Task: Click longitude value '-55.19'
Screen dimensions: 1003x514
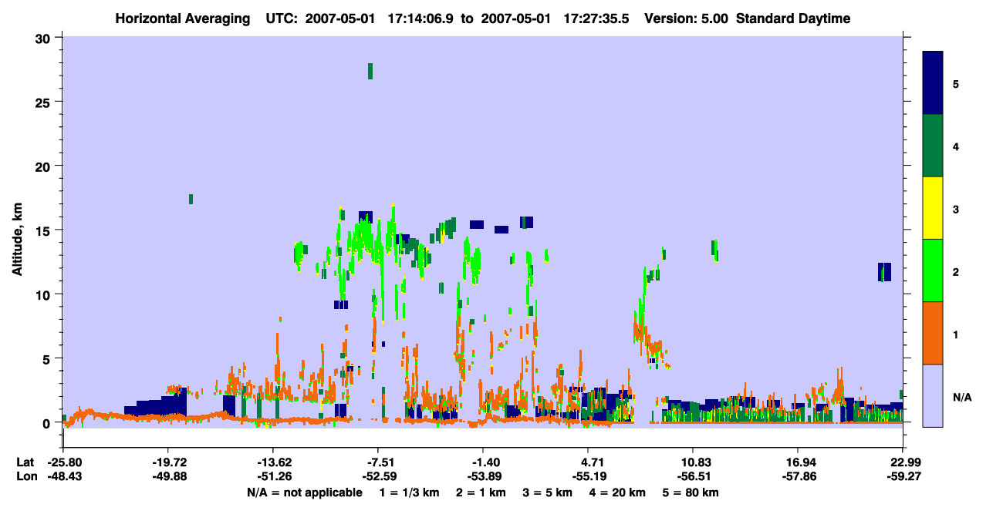Action: 589,476
